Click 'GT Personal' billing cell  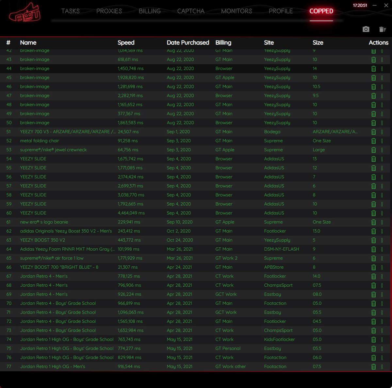pyautogui.click(x=228, y=348)
